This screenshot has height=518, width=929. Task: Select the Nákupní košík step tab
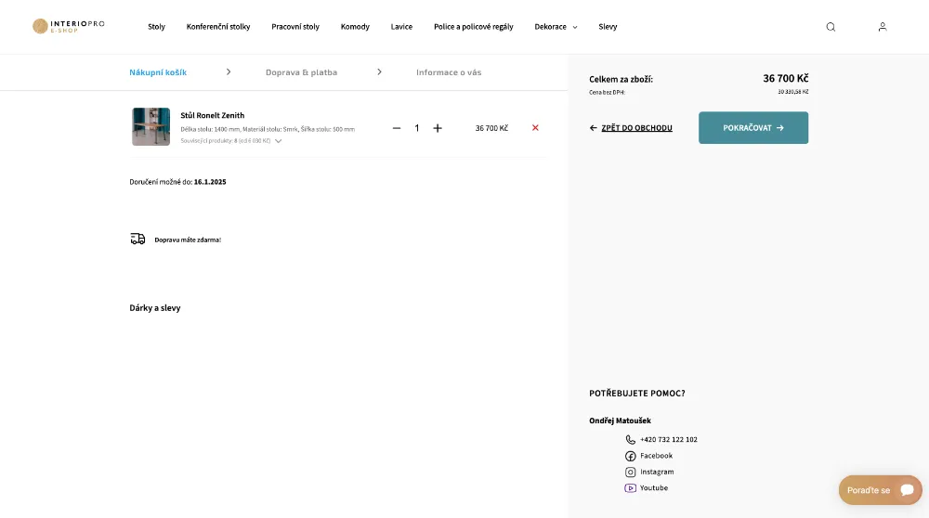coord(158,72)
